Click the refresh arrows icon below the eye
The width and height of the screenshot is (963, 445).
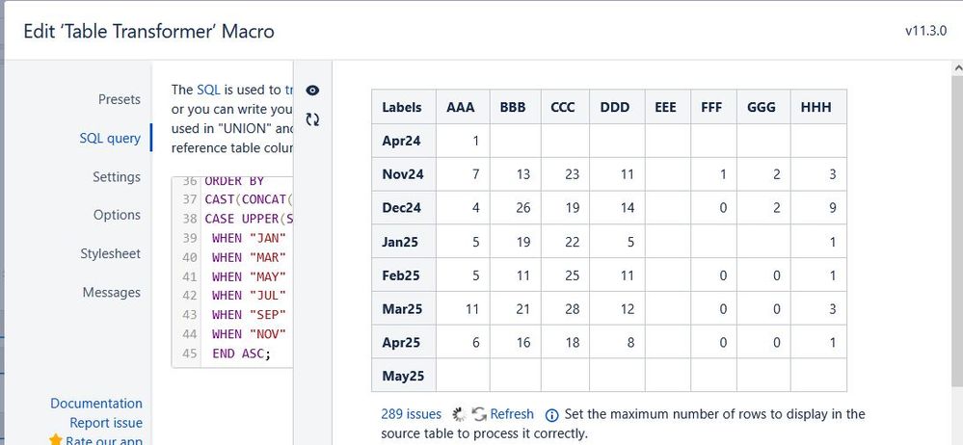tap(312, 119)
